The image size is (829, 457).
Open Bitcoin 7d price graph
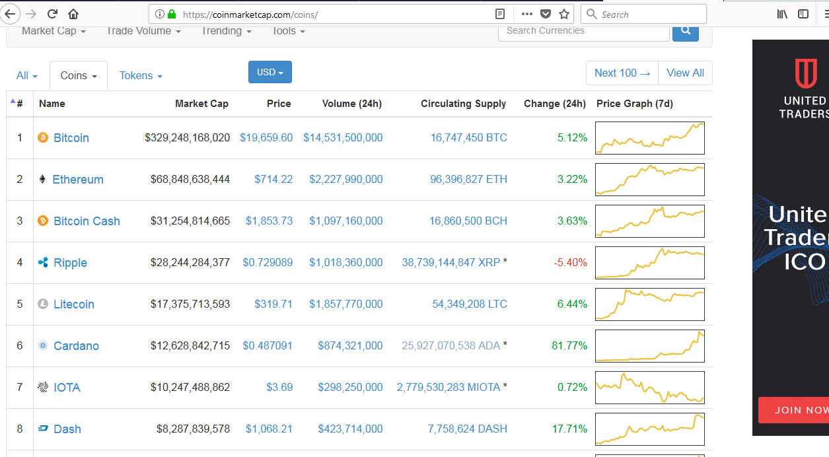(x=650, y=138)
